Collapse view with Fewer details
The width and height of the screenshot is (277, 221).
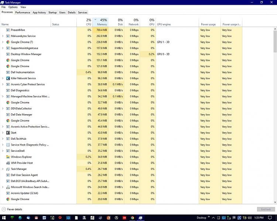coord(12,209)
